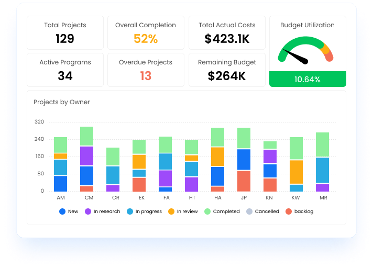The image size is (373, 268).
Task: Select the CR owner axis label
Action: pos(116,198)
